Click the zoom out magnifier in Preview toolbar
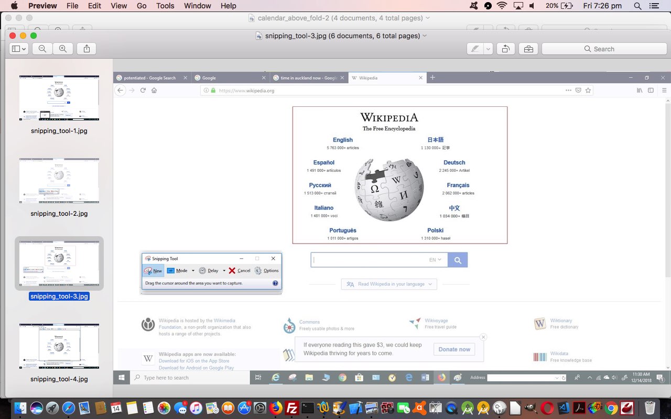Screen dimensions: 671x419 coord(42,49)
